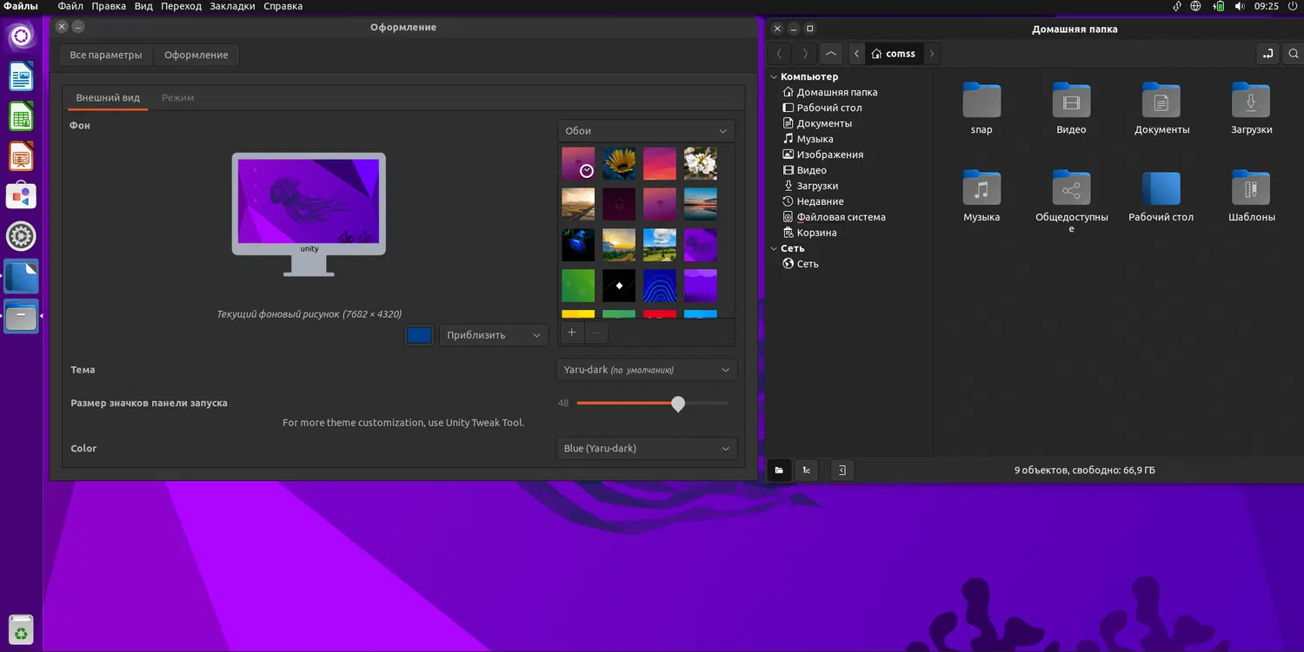The height and width of the screenshot is (652, 1304).
Task: Open the Загрузки folder icon
Action: point(1251,101)
